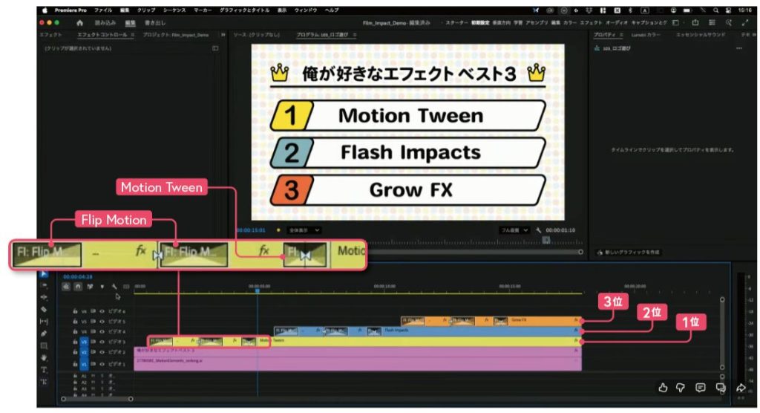Switch to the Lumetri カラー tab
This screenshot has width=760, height=413.
(645, 35)
